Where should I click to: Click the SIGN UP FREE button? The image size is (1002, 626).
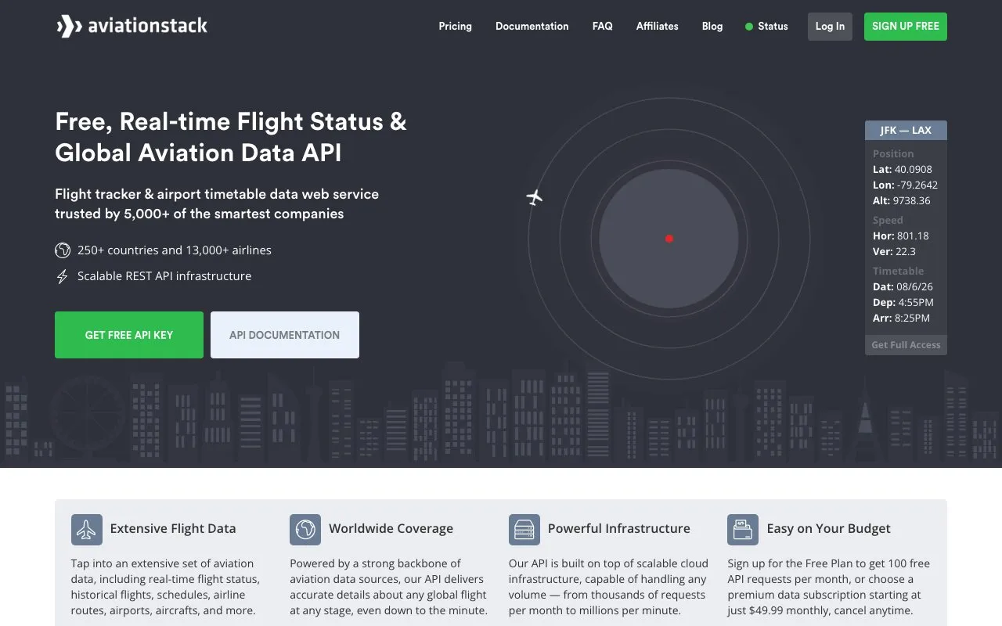point(906,27)
